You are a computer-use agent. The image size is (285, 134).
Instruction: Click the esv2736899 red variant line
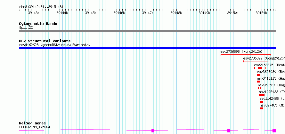click(x=256, y=61)
